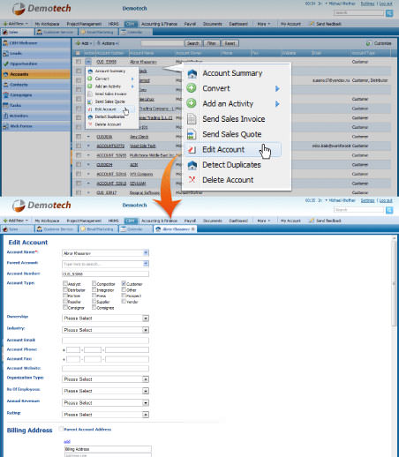Open the Actions dropdown above accounts table
This screenshot has width=399, height=457.
(x=108, y=43)
